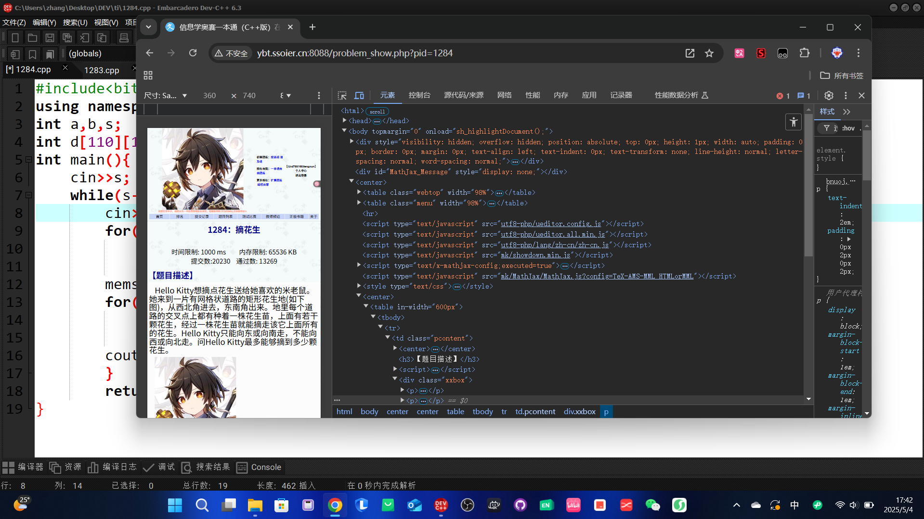Toggle the :hov element state button
924x519 pixels.
(x=848, y=128)
